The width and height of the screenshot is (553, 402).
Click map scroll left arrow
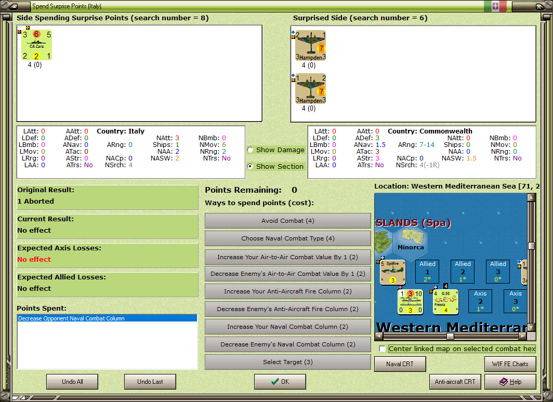pos(379,336)
